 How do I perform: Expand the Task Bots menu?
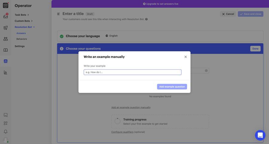pos(22,15)
